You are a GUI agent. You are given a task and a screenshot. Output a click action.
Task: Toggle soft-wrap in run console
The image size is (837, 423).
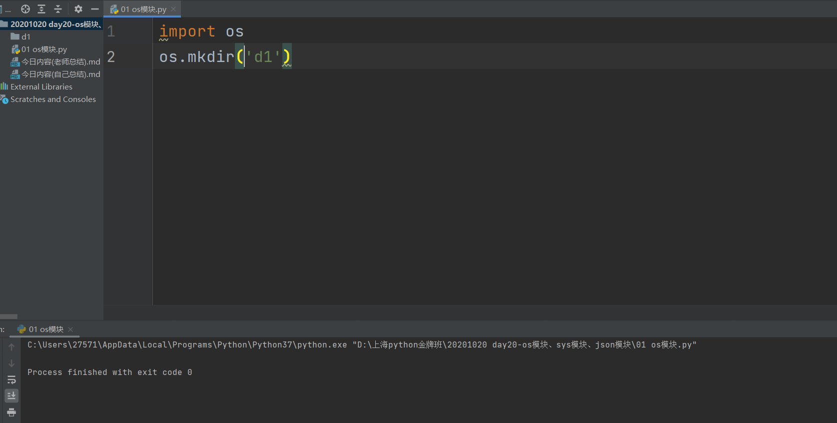[11, 380]
